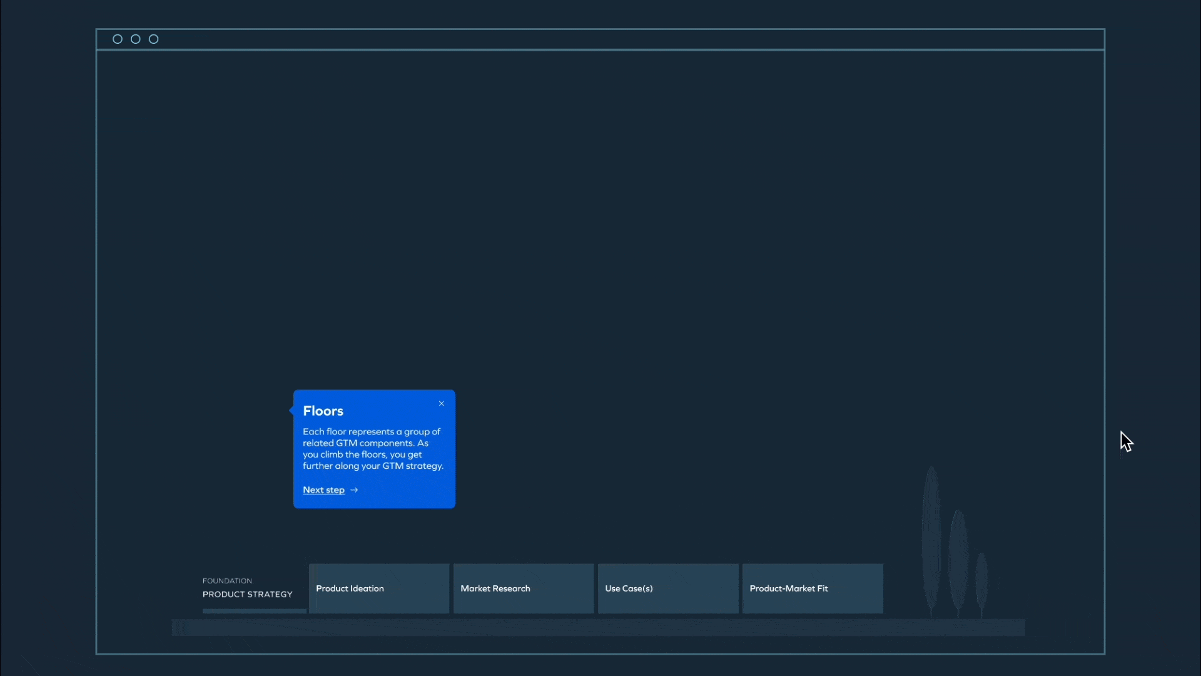
Task: Click the tooltip's left pointer caret
Action: tap(291, 411)
